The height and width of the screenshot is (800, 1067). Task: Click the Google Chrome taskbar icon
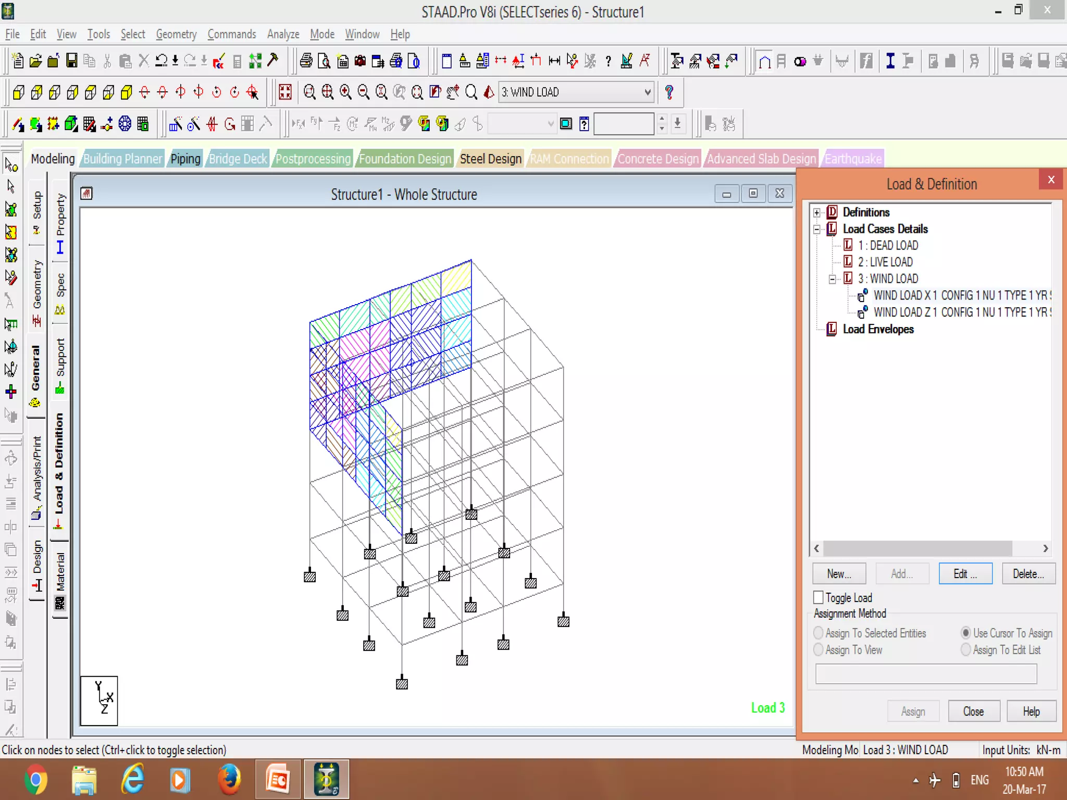35,780
